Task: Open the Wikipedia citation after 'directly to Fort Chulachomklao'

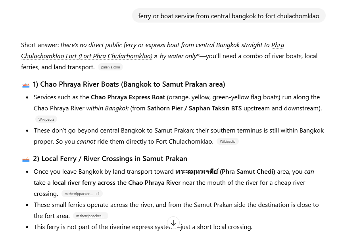Action: [228, 142]
